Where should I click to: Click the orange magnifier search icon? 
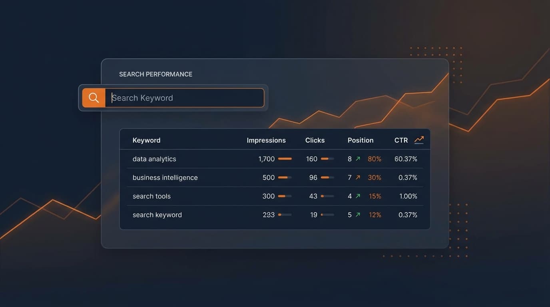click(x=94, y=97)
